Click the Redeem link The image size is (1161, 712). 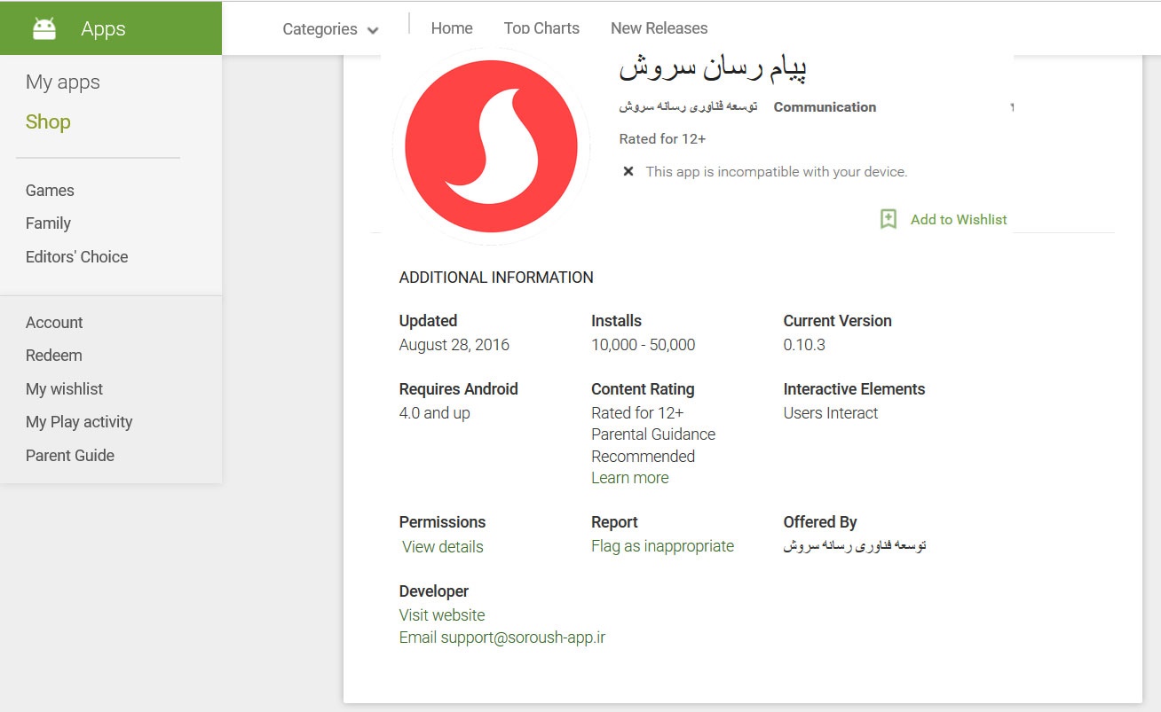tap(54, 356)
